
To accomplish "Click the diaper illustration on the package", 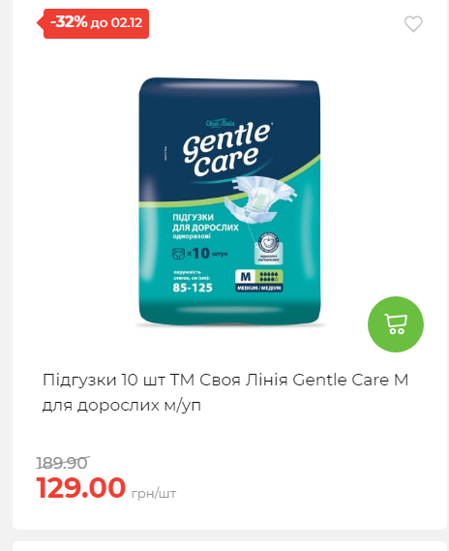I will click(x=259, y=199).
